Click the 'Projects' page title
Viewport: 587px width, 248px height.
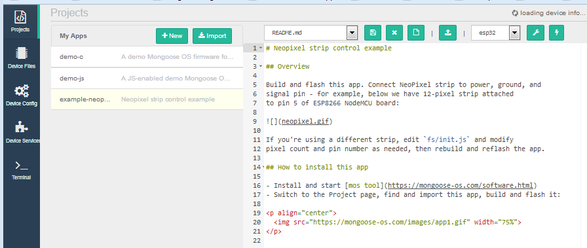pyautogui.click(x=69, y=12)
